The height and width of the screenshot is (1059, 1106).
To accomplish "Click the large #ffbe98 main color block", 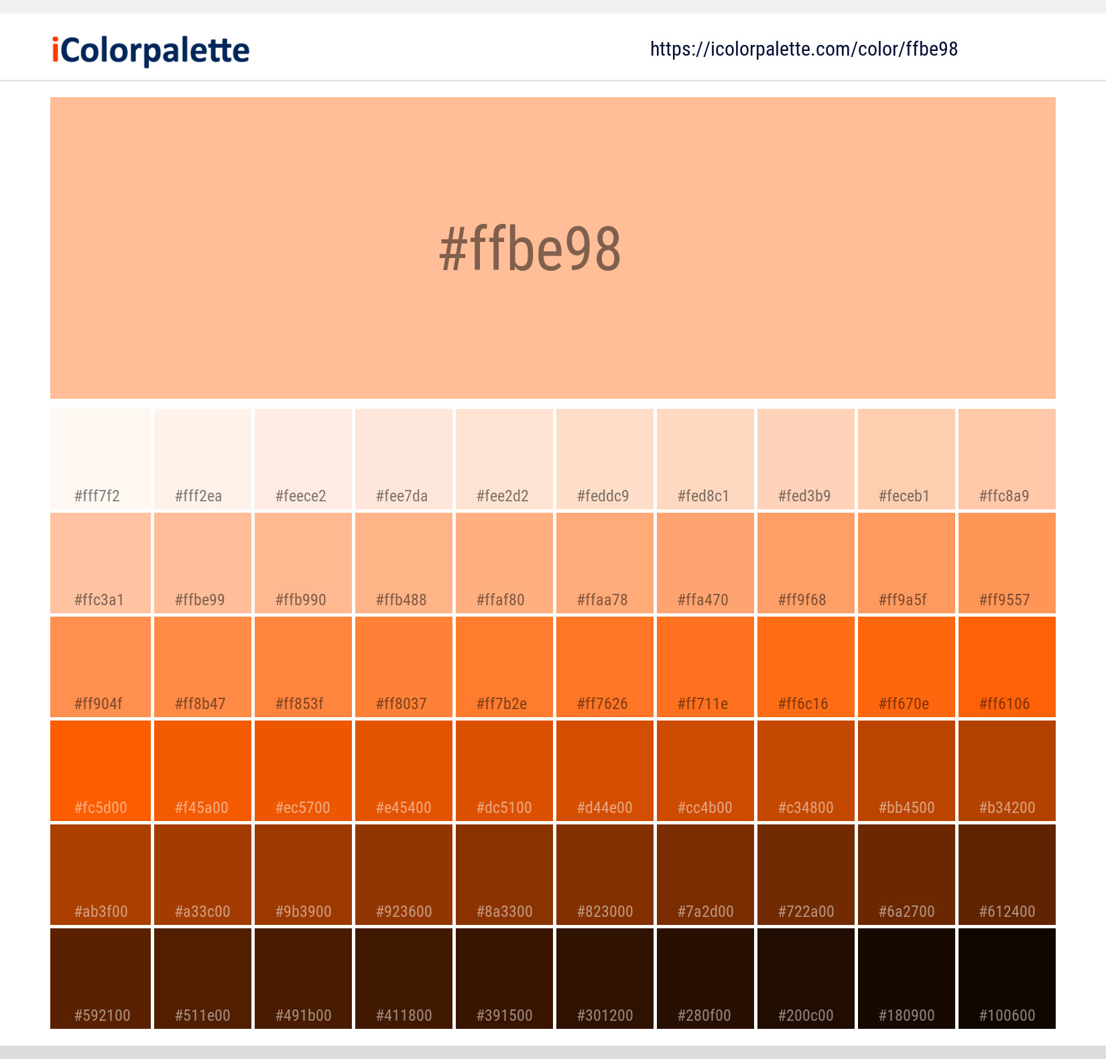I will (553, 248).
